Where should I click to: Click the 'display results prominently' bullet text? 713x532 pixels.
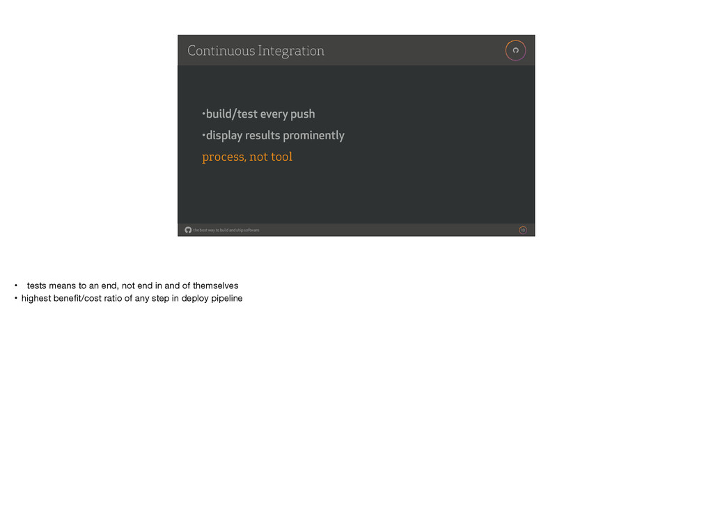click(x=275, y=136)
